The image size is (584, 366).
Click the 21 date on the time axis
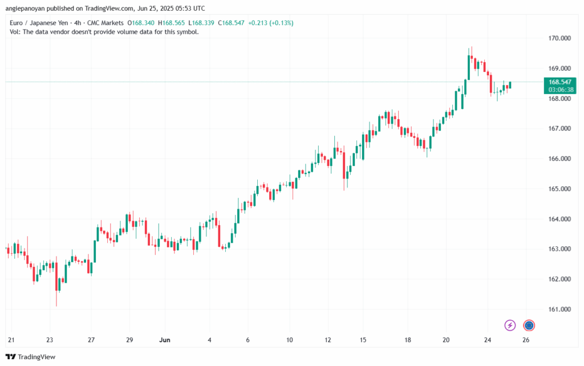tap(11, 340)
